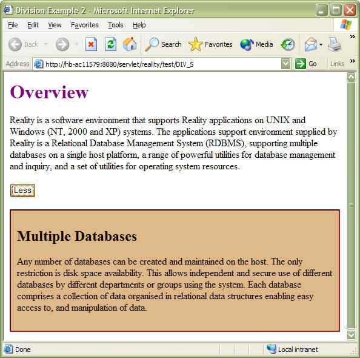The height and width of the screenshot is (358, 360).
Task: Click the "Done" status bar text
Action: pyautogui.click(x=23, y=350)
